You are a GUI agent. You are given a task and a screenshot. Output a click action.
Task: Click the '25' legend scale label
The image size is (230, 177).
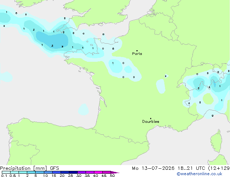(x=70, y=176)
